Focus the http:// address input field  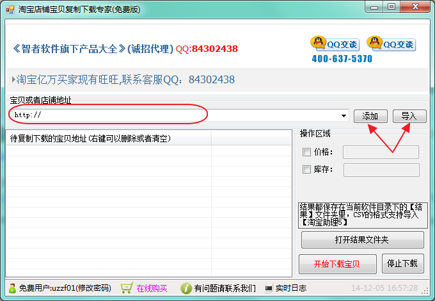click(178, 115)
